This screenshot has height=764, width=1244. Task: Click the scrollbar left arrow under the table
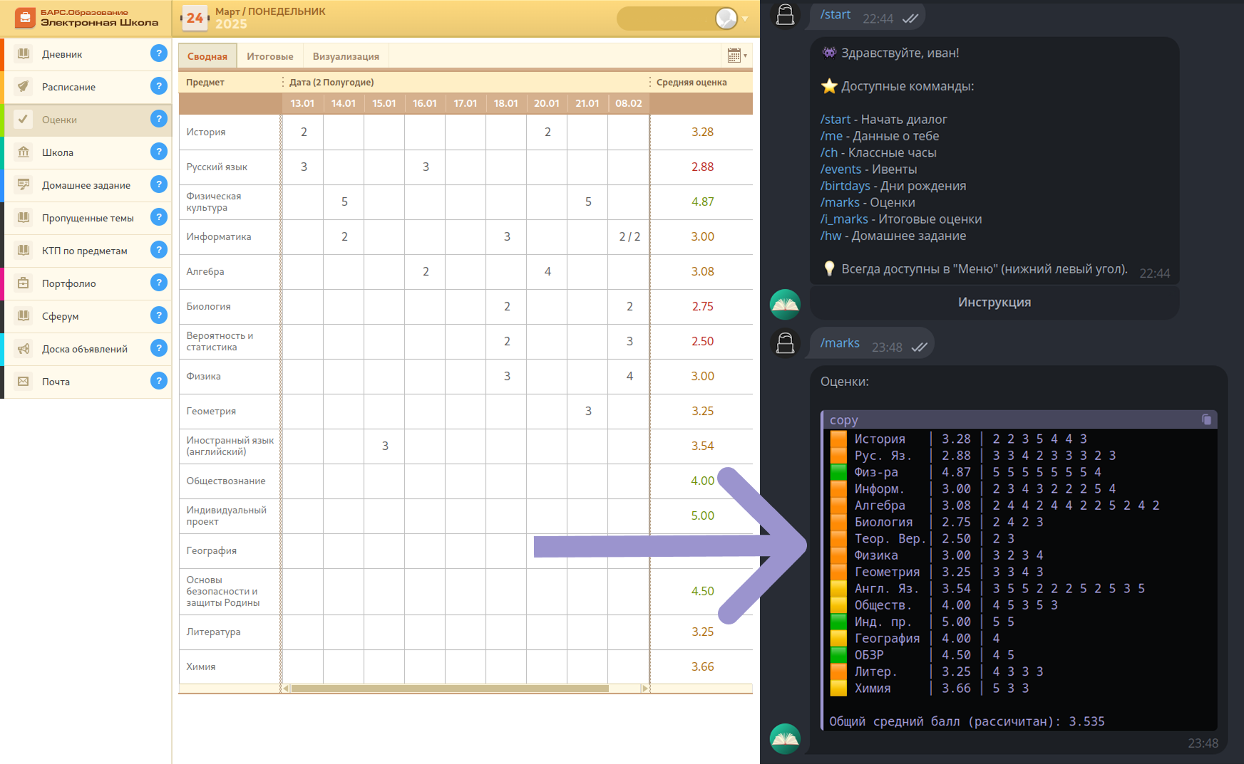click(286, 689)
